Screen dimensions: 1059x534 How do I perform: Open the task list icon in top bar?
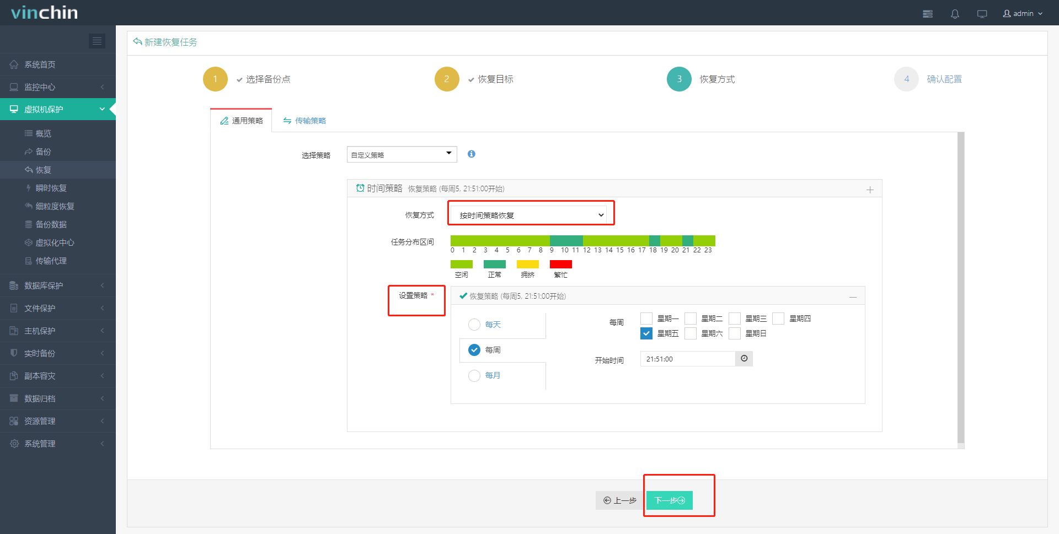pyautogui.click(x=928, y=14)
